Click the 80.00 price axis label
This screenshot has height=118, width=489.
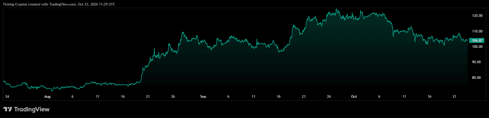click(x=476, y=77)
